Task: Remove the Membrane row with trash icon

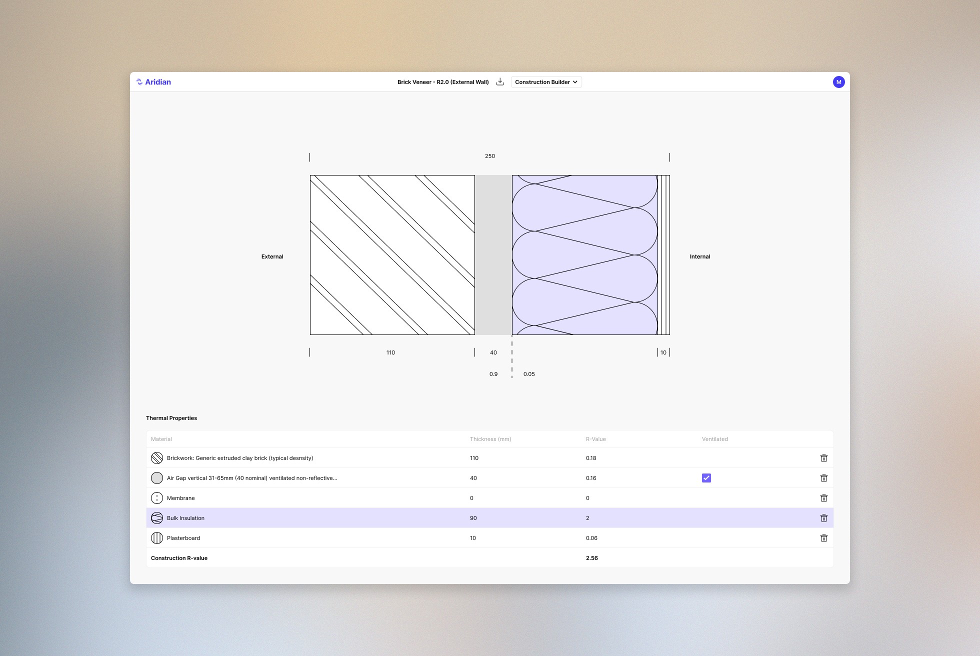Action: 823,498
